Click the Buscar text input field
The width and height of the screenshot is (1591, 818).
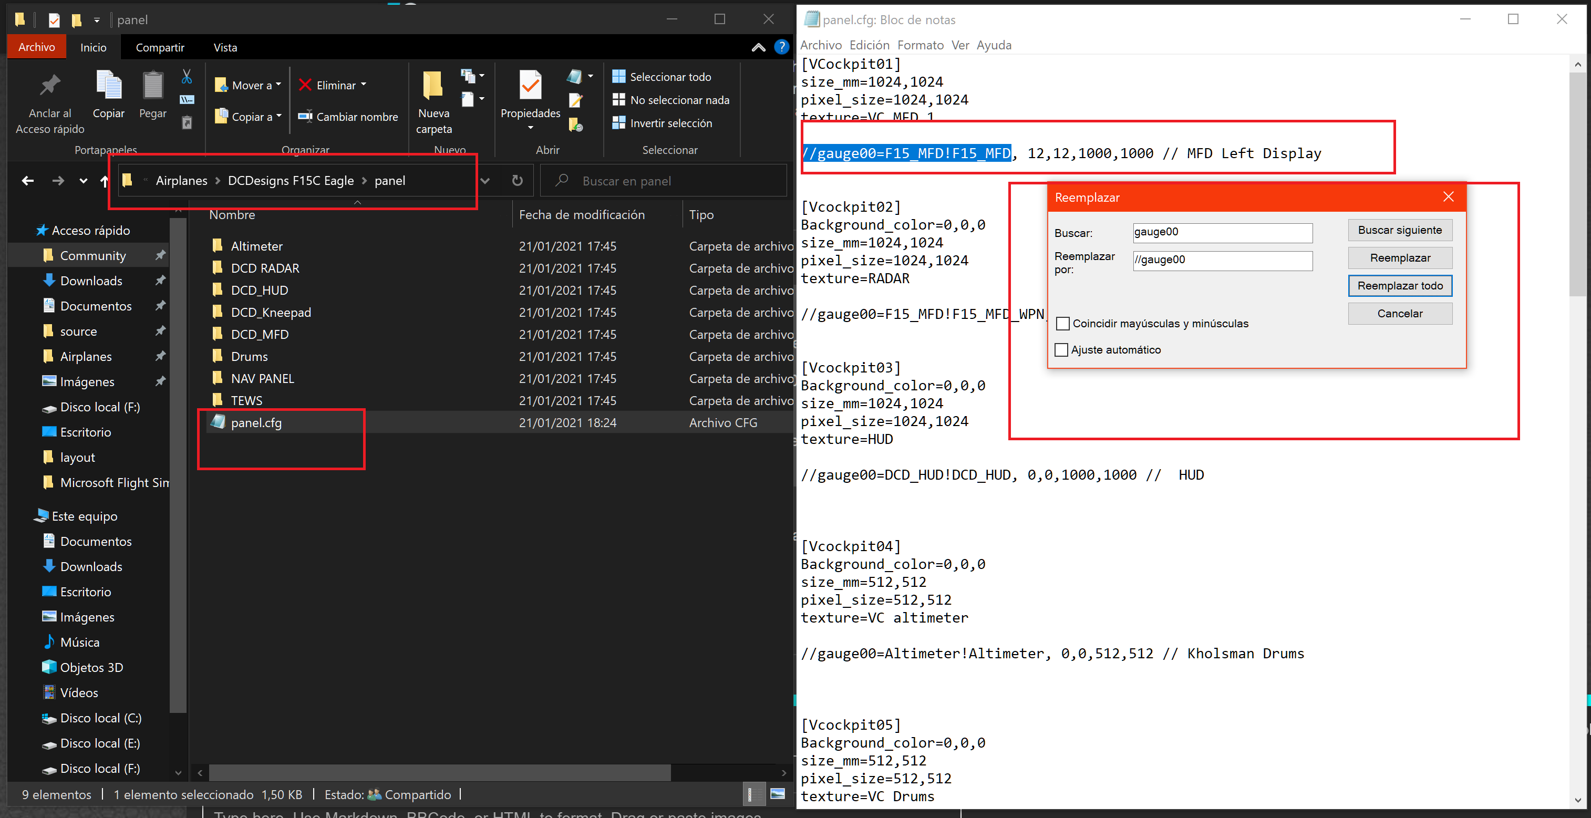[1222, 232]
